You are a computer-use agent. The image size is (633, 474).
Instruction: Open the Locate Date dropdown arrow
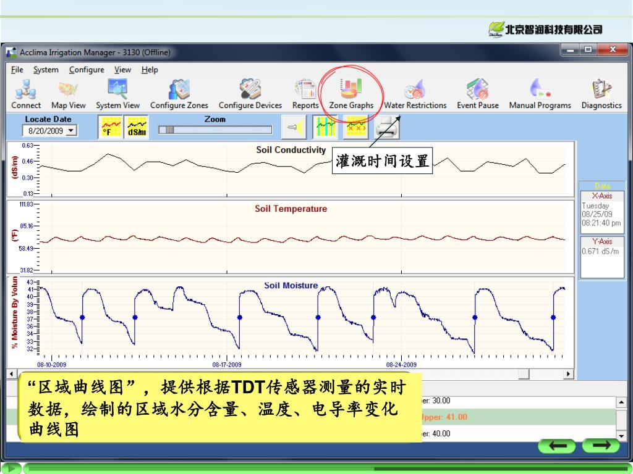[x=71, y=131]
